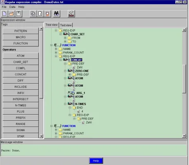Click the export page-with-arrow toolbar icon
Screen dimensions: 189x165
[x=40, y=14]
